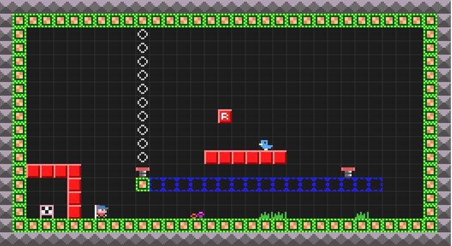452x246 pixels.
Task: Select the blue bird on red platform
Action: 266,145
